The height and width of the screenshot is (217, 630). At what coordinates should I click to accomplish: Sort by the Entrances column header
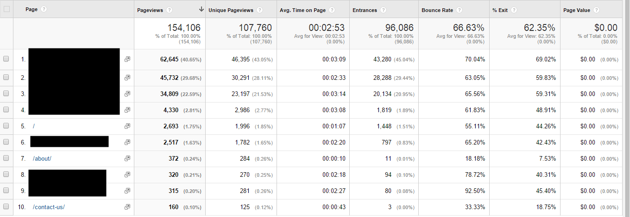point(365,10)
